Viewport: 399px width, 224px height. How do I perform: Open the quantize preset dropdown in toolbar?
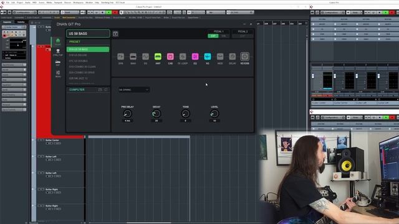tap(240, 12)
